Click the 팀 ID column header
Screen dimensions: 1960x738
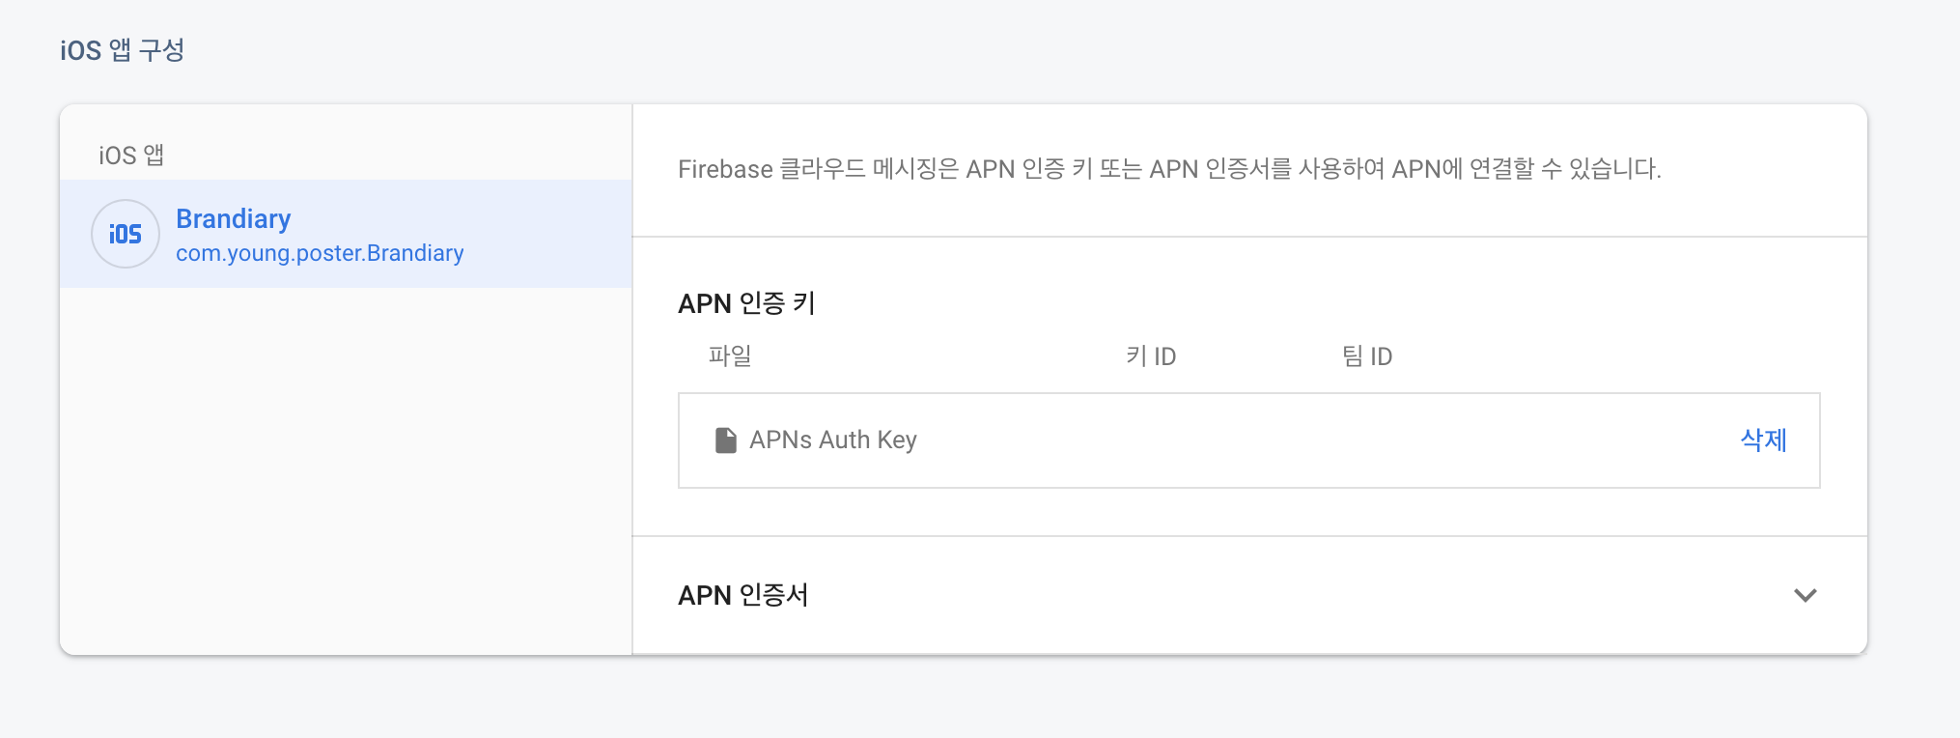1367,356
